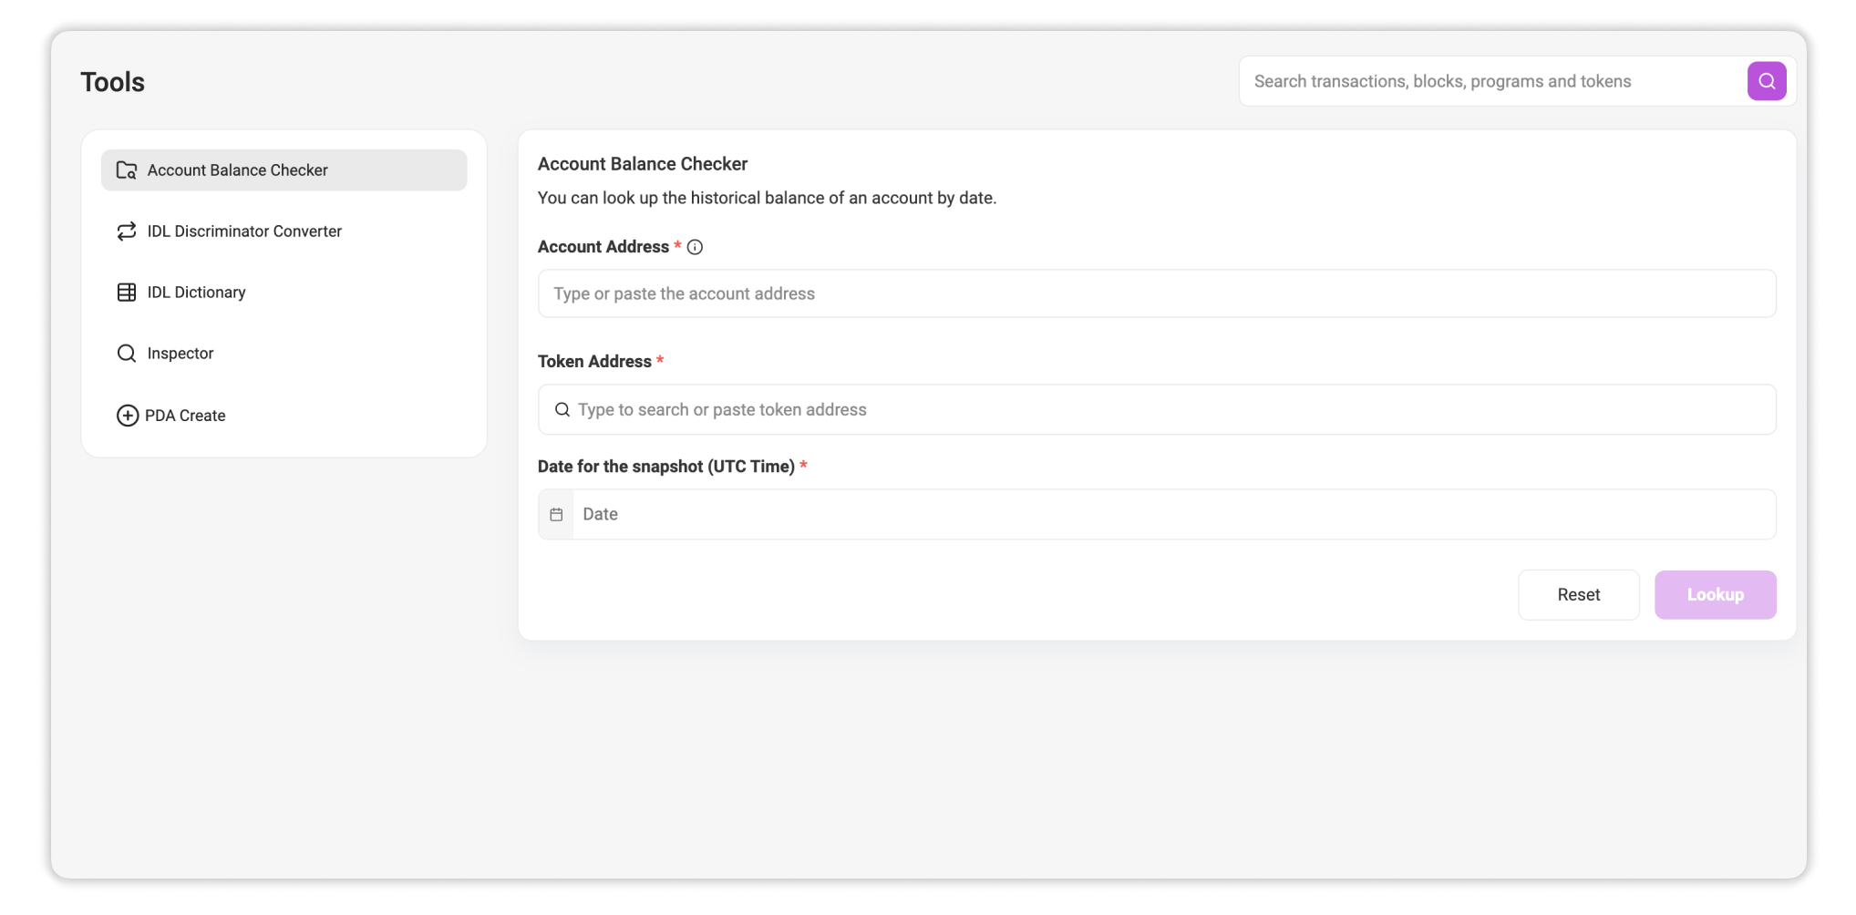Image resolution: width=1856 pixels, height=915 pixels.
Task: Click the Account Balance Checker folder icon
Action: tap(127, 170)
